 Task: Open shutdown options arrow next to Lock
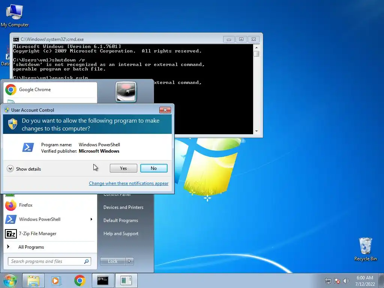129,261
